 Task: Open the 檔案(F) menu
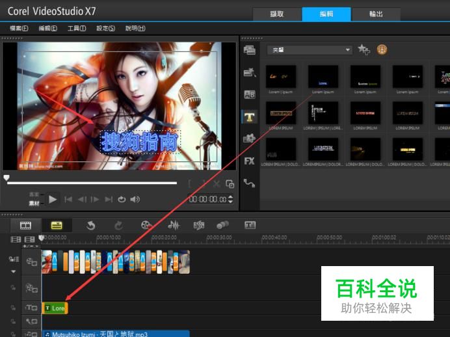click(19, 28)
